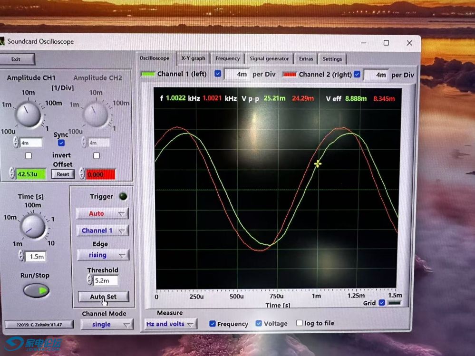Image resolution: width=475 pixels, height=356 pixels.
Task: Toggle the Sync checkbox
Action: (x=61, y=143)
